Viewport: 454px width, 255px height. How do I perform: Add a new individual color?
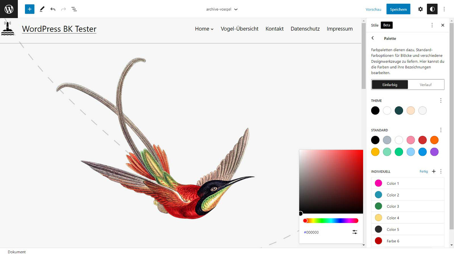point(434,172)
